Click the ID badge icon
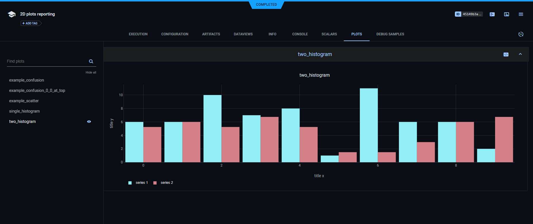 tap(458, 14)
